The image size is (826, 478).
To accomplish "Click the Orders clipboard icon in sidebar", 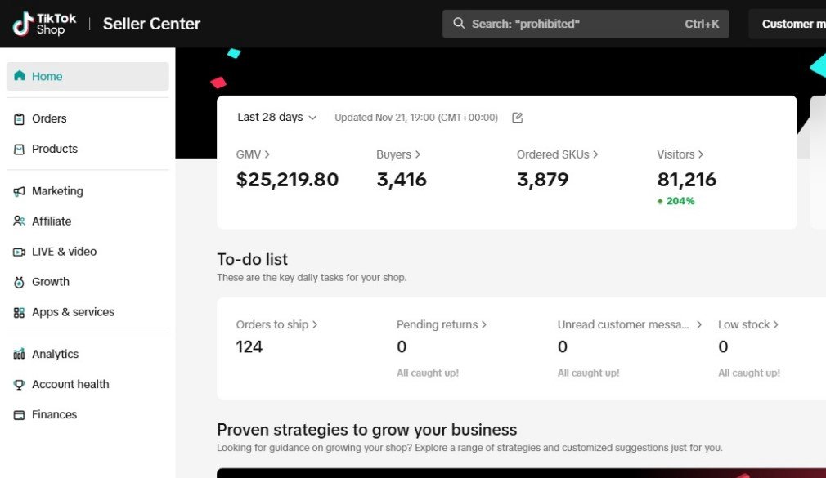I will click(19, 119).
